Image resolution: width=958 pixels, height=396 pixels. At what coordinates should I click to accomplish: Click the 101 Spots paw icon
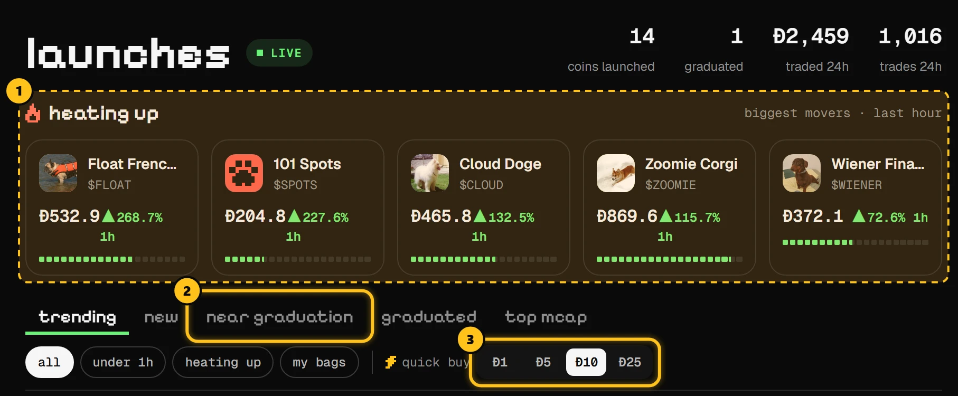pos(244,173)
